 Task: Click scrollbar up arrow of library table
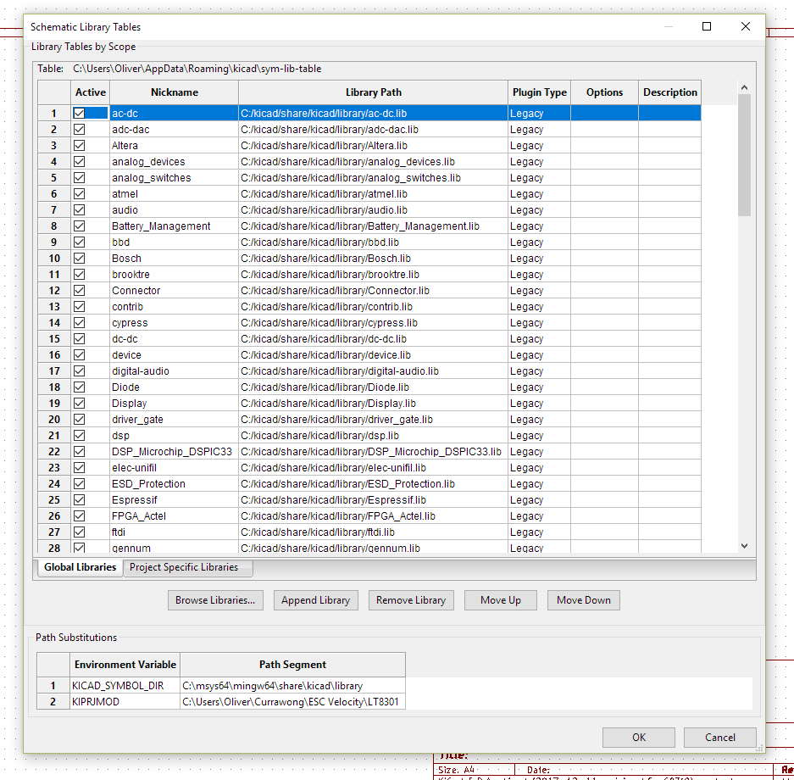click(x=744, y=87)
